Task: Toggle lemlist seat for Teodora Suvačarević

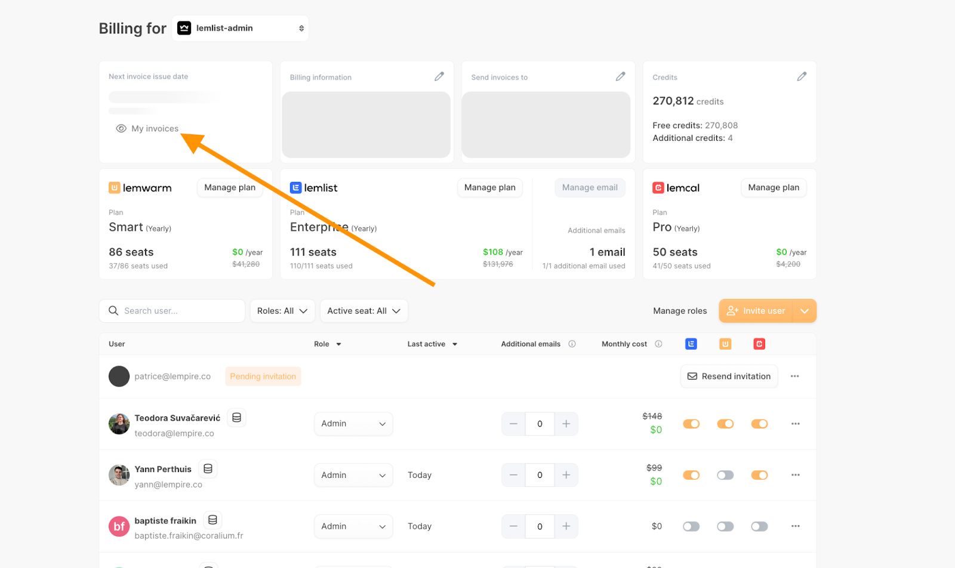Action: 691,424
